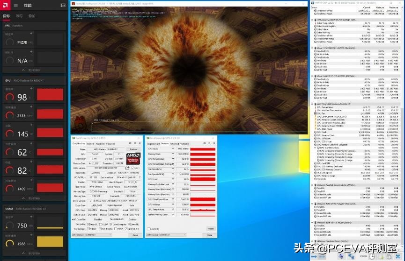This screenshot has height=261, width=405.
Task: Click the plus icon above the 145 W metric
Action: click(31, 125)
